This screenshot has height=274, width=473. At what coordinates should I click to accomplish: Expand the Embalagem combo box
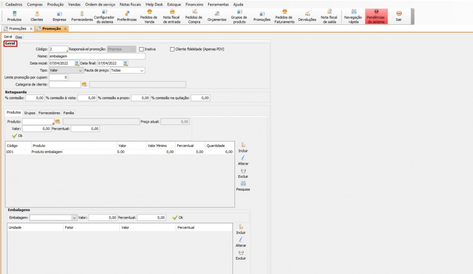pos(74,217)
